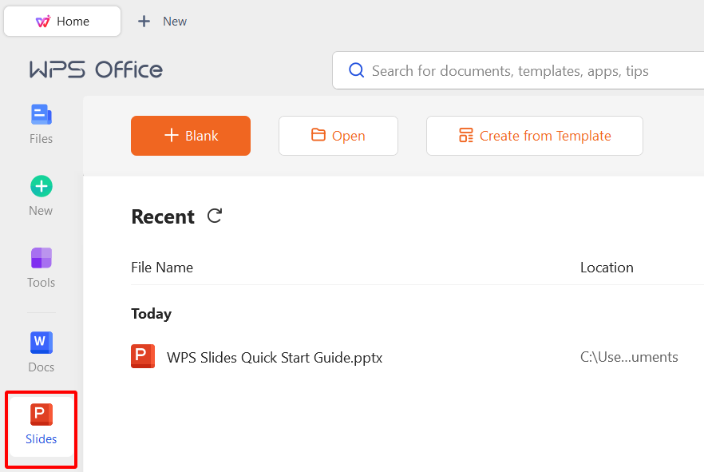Click Create from Template button

(x=535, y=136)
